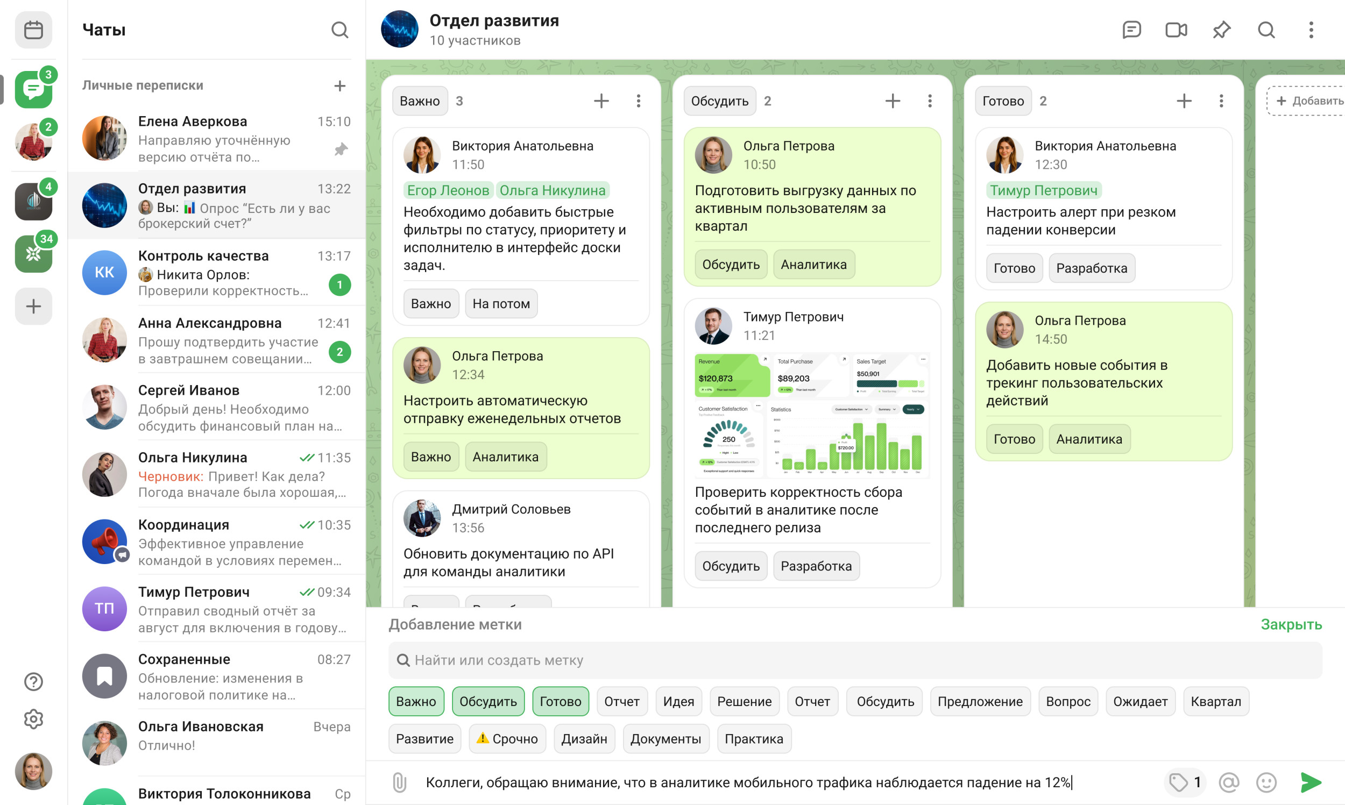The height and width of the screenshot is (805, 1345).
Task: Open the chat header more options menu
Action: (x=1311, y=30)
